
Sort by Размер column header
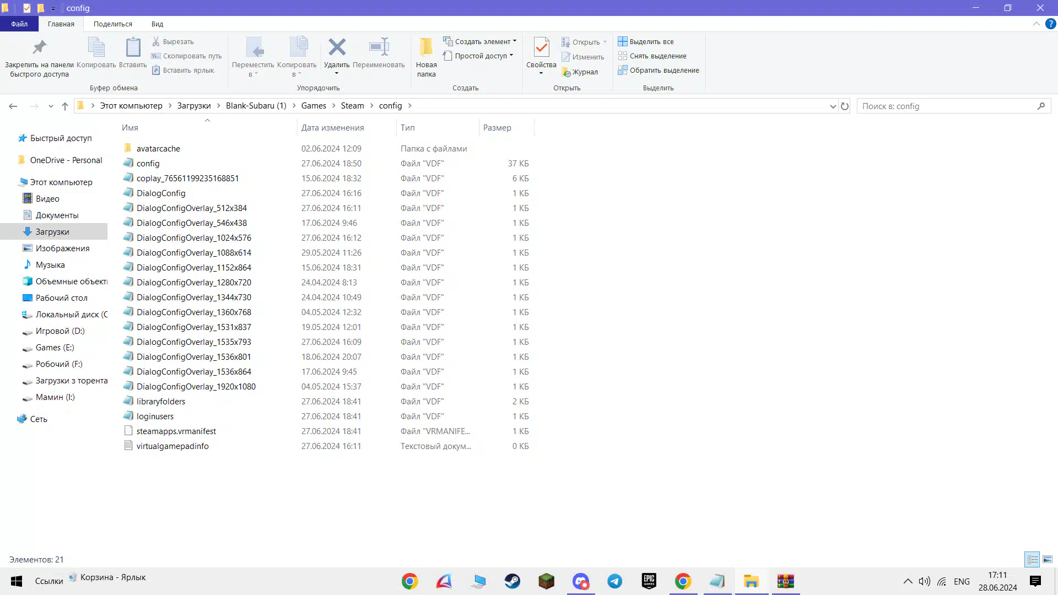tap(497, 127)
